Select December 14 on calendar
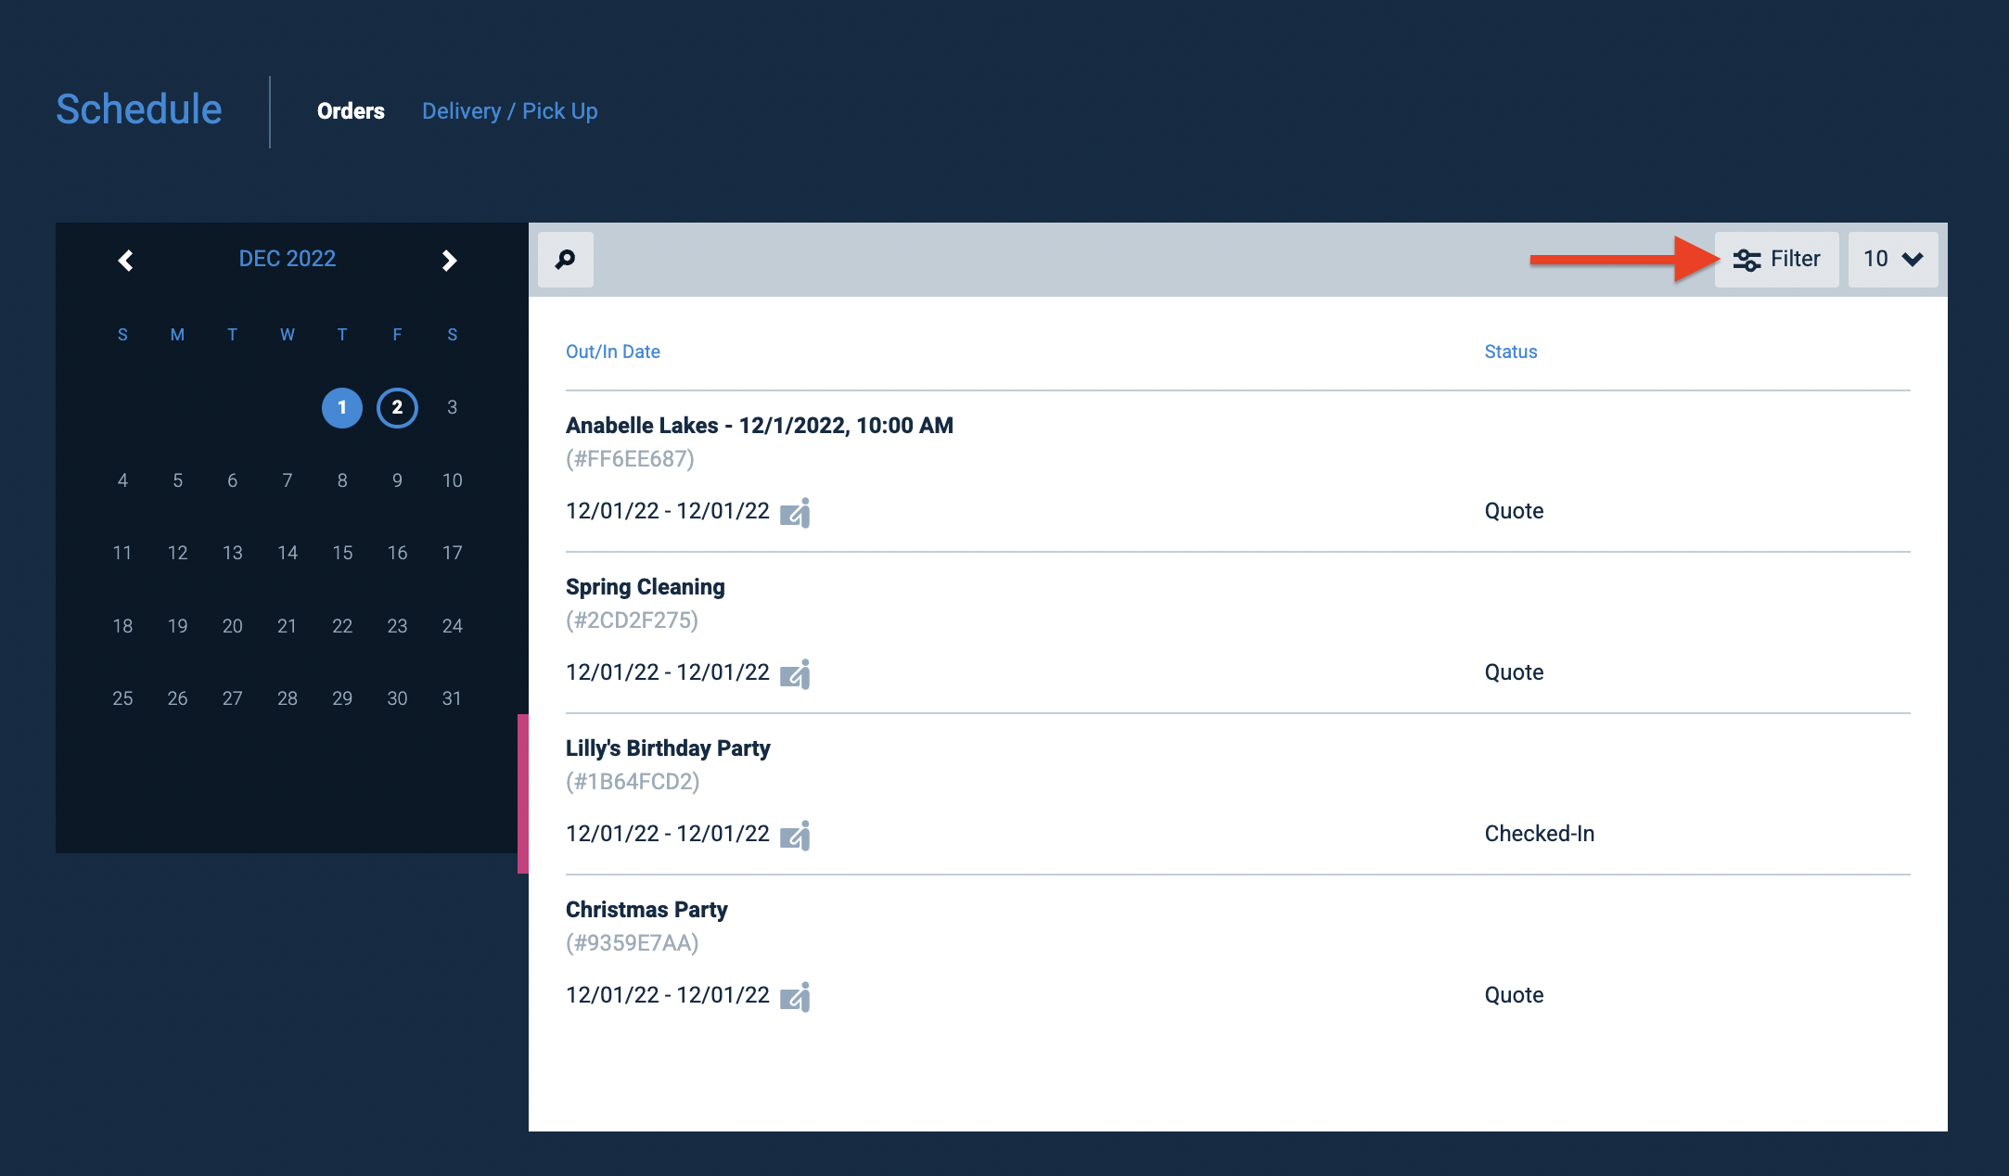This screenshot has height=1176, width=2009. 288,553
